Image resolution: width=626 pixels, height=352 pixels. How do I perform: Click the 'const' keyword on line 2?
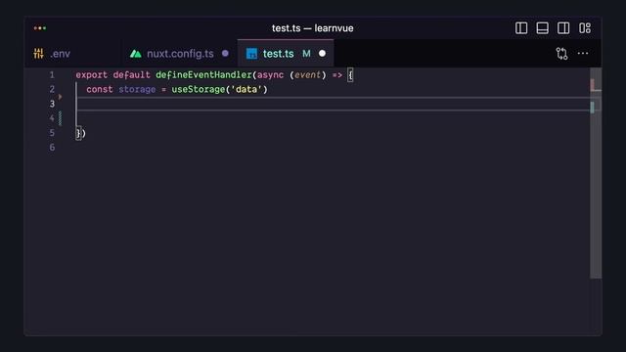tap(100, 89)
